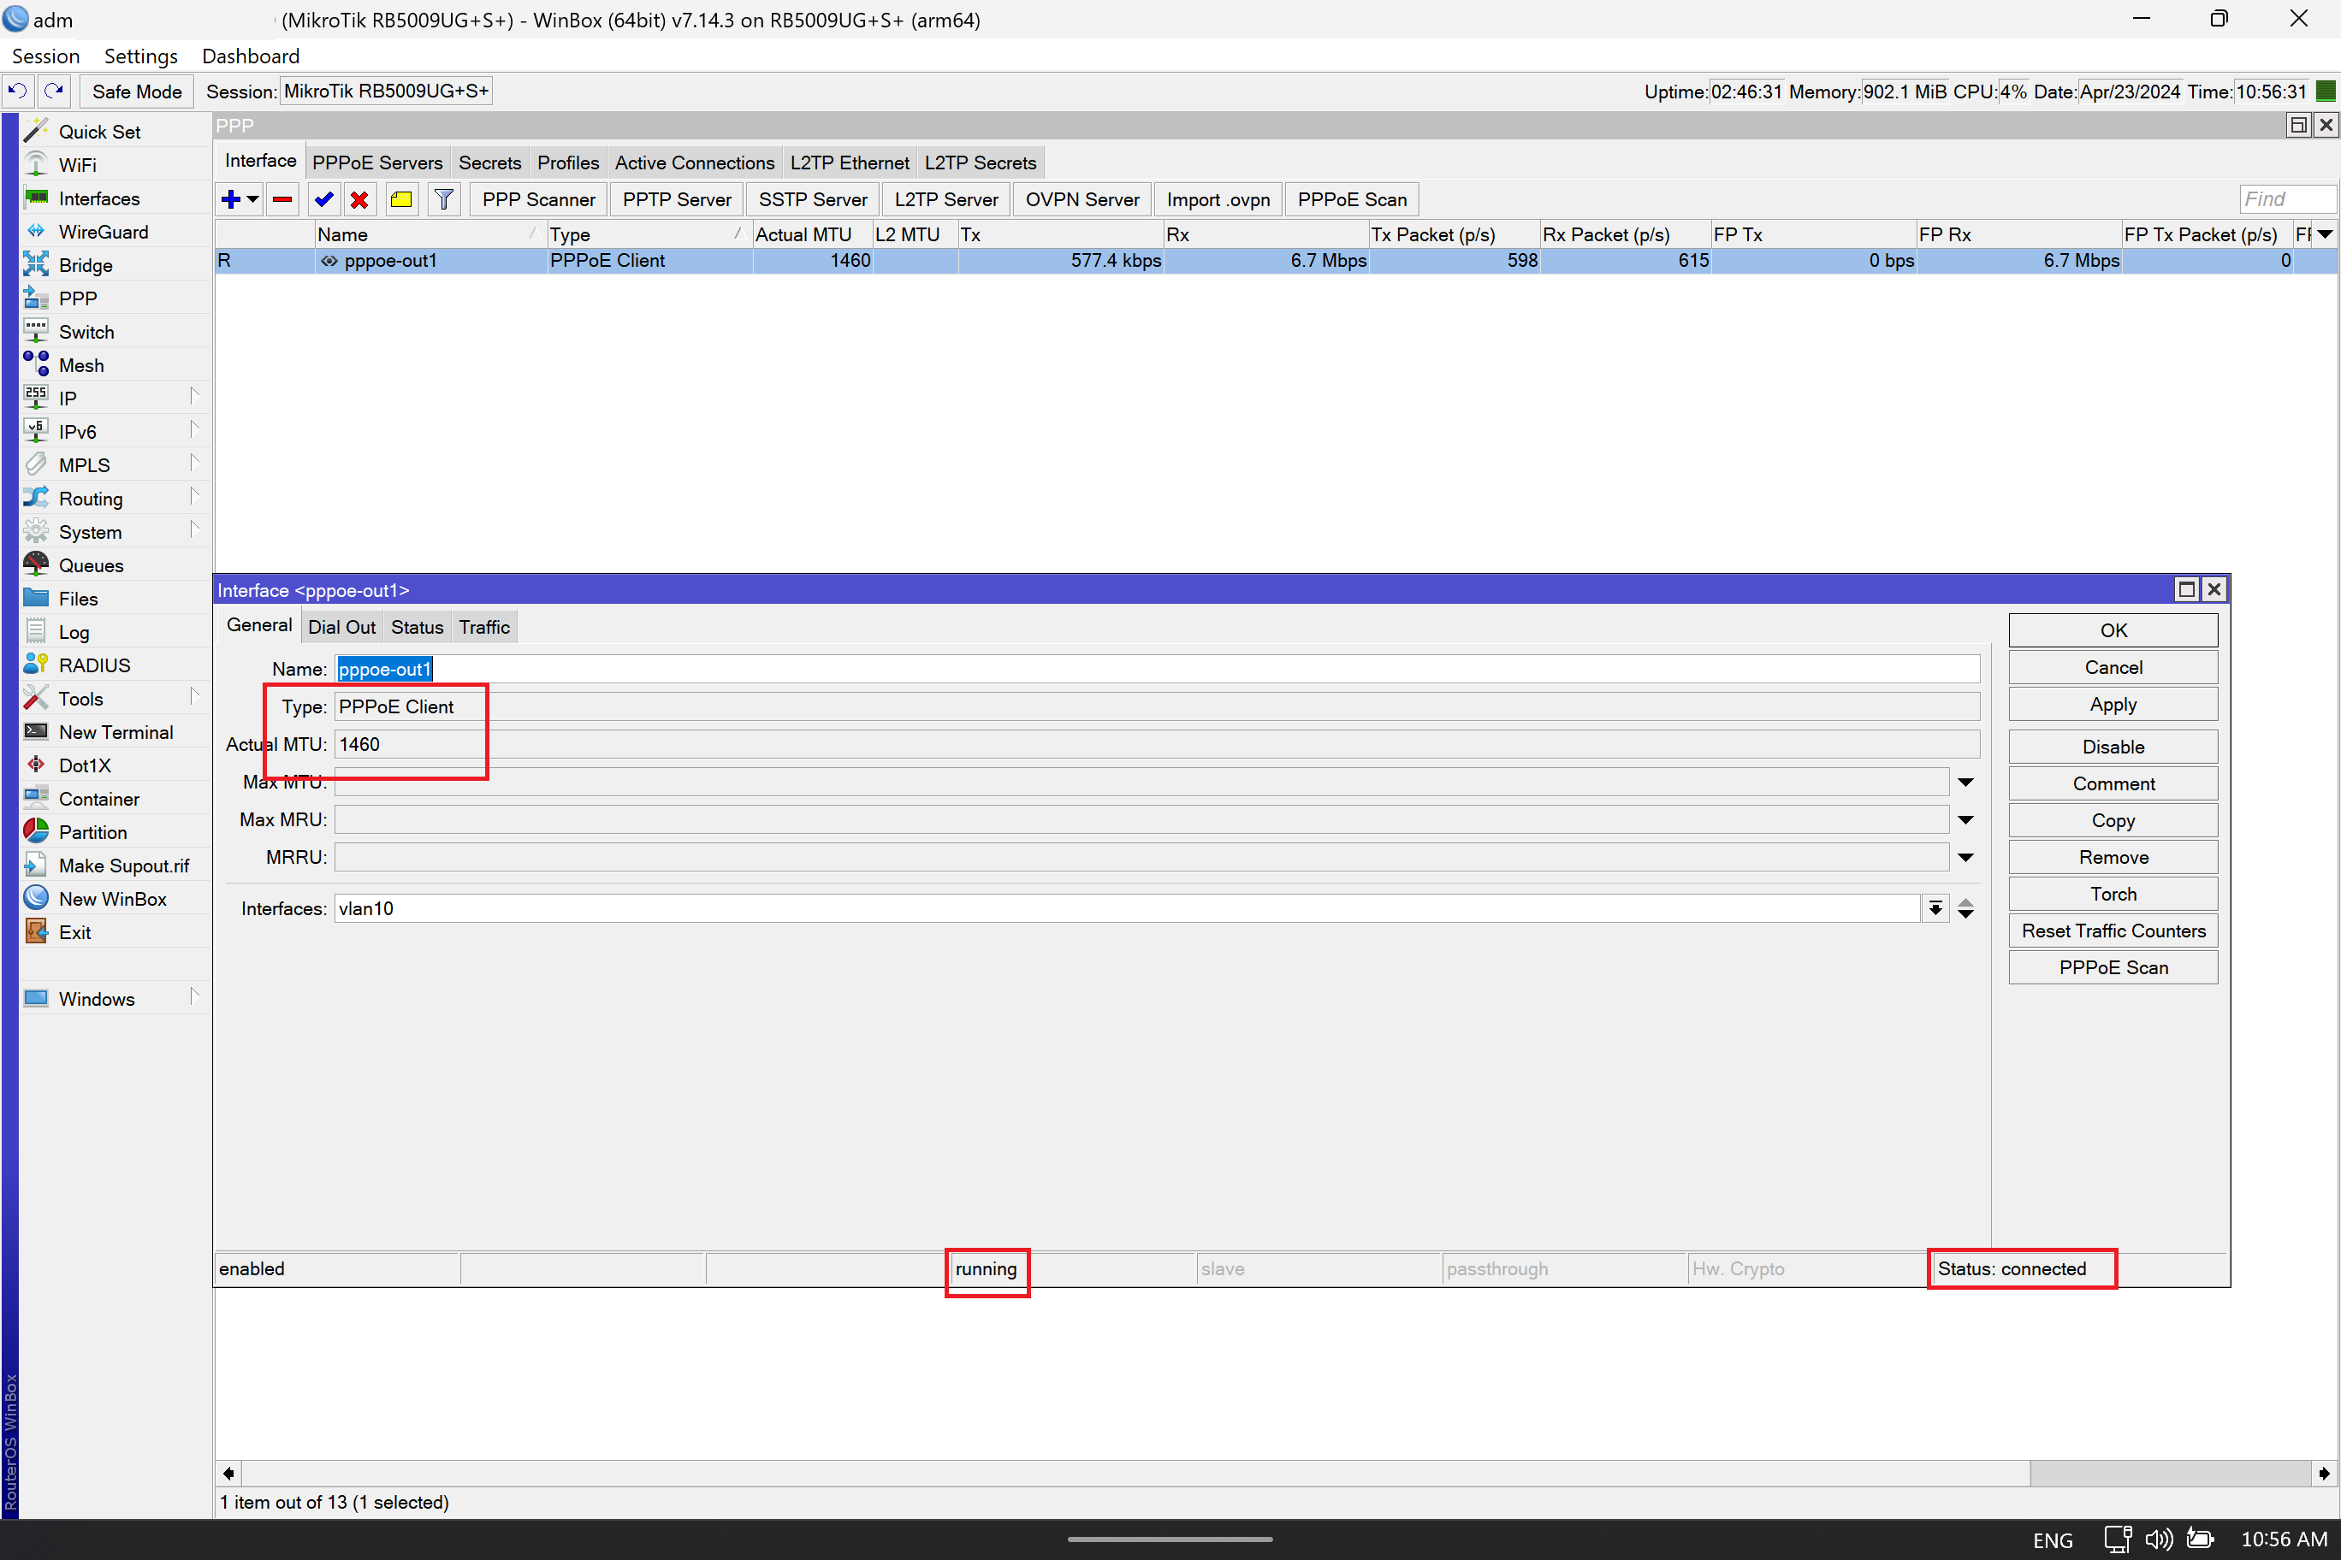Select the pppoe-out1 table row
2341x1560 pixels.
pos(1275,261)
